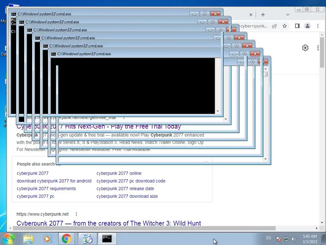Bookmark this page with the star icon
Screen dimensions: 326x245
pos(285,26)
